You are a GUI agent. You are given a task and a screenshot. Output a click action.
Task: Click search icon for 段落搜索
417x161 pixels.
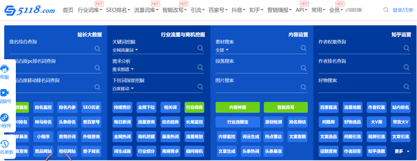pyautogui.click(x=303, y=67)
